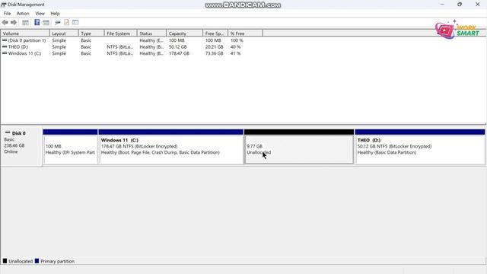
Task: Click the last toolbar icon for view settings
Action: tap(75, 22)
